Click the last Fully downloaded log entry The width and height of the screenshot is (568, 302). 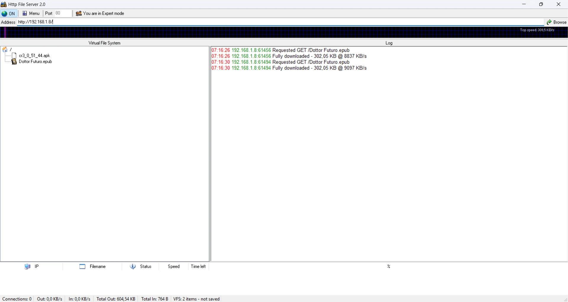tap(289, 68)
